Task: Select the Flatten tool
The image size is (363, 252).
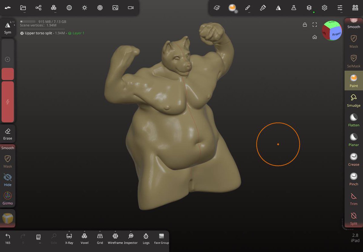Action: point(354,120)
